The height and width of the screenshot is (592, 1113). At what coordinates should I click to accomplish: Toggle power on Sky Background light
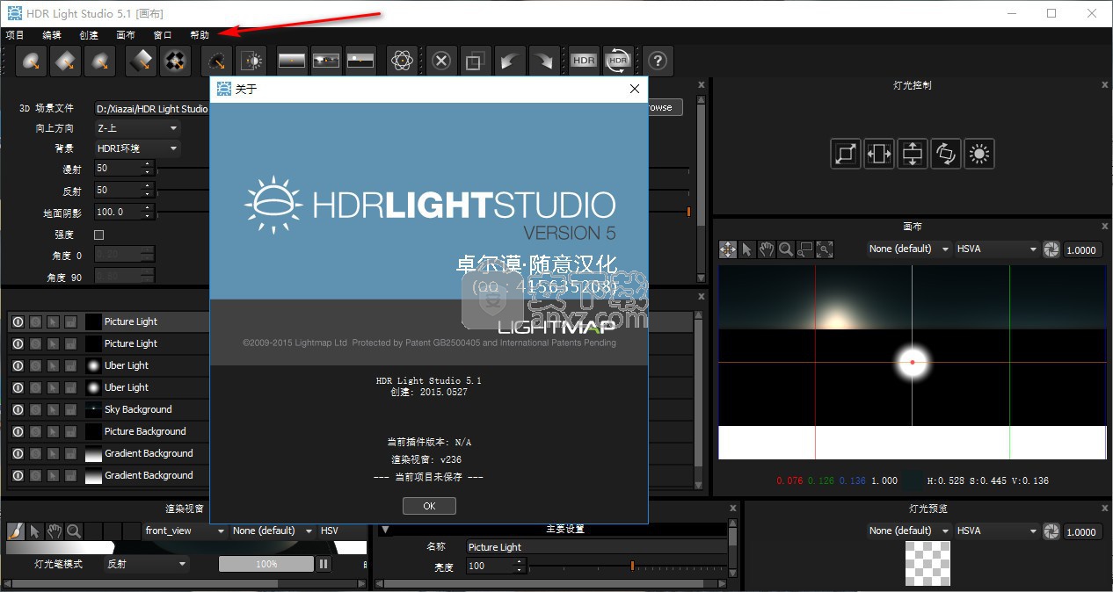(x=18, y=409)
